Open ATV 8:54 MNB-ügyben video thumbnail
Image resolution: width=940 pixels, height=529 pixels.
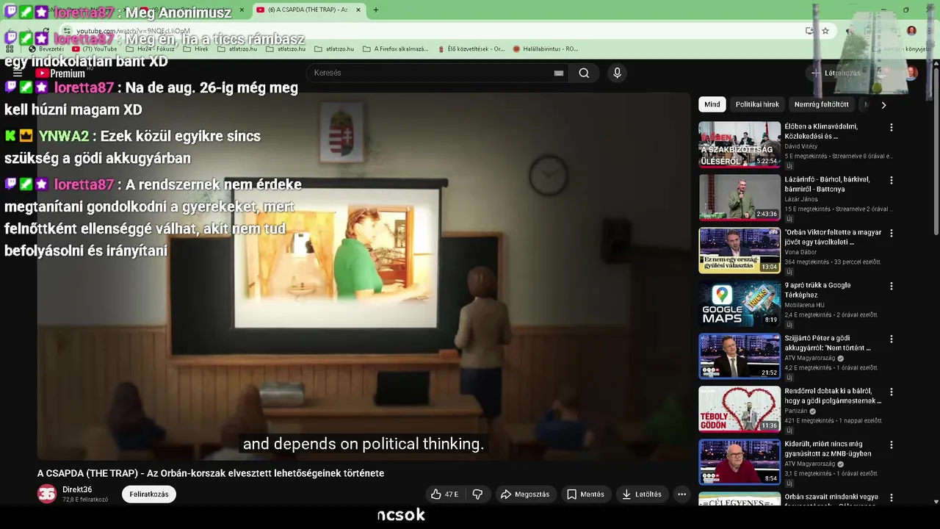(x=740, y=461)
